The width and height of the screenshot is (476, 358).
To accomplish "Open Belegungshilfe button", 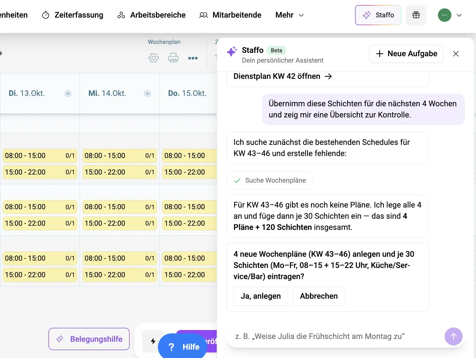I will (x=89, y=339).
